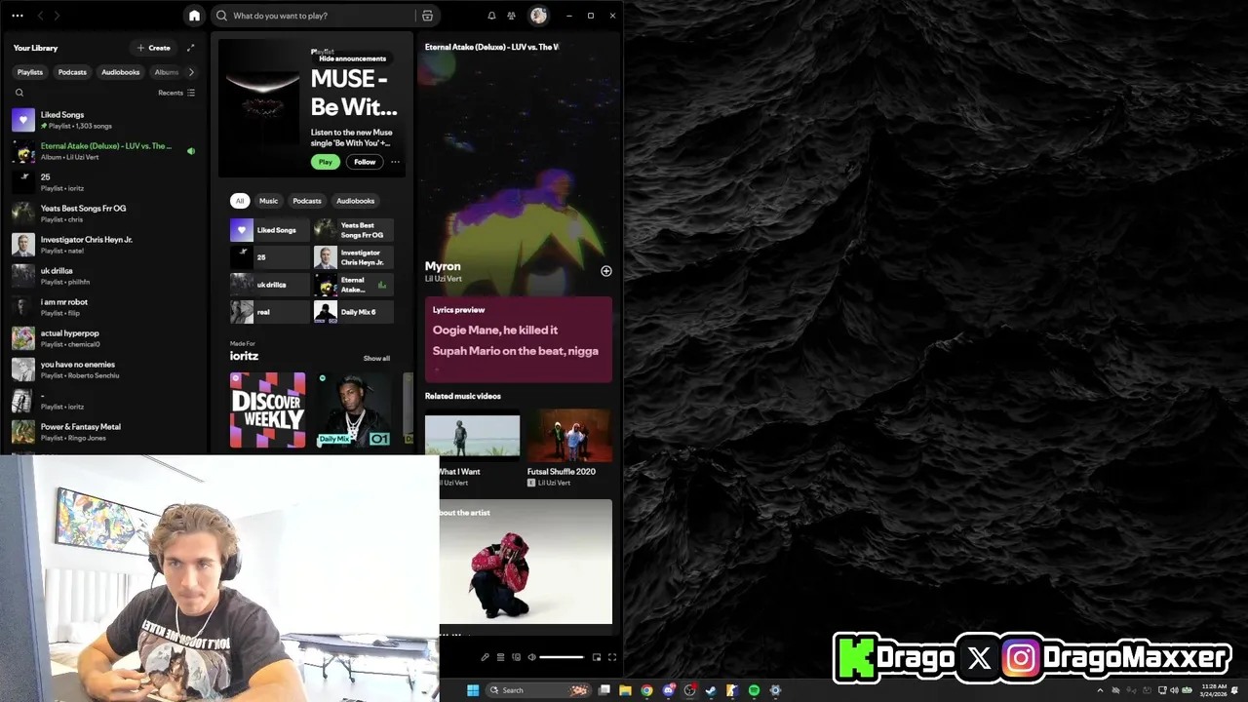Screen dimensions: 1248x702
Task: Open the Myron song title link
Action: point(443,266)
